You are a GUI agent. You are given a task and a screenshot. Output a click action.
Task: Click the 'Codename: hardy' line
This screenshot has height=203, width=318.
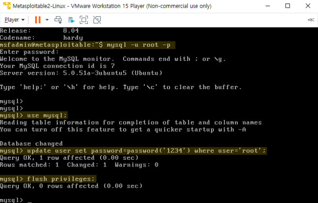click(x=41, y=38)
